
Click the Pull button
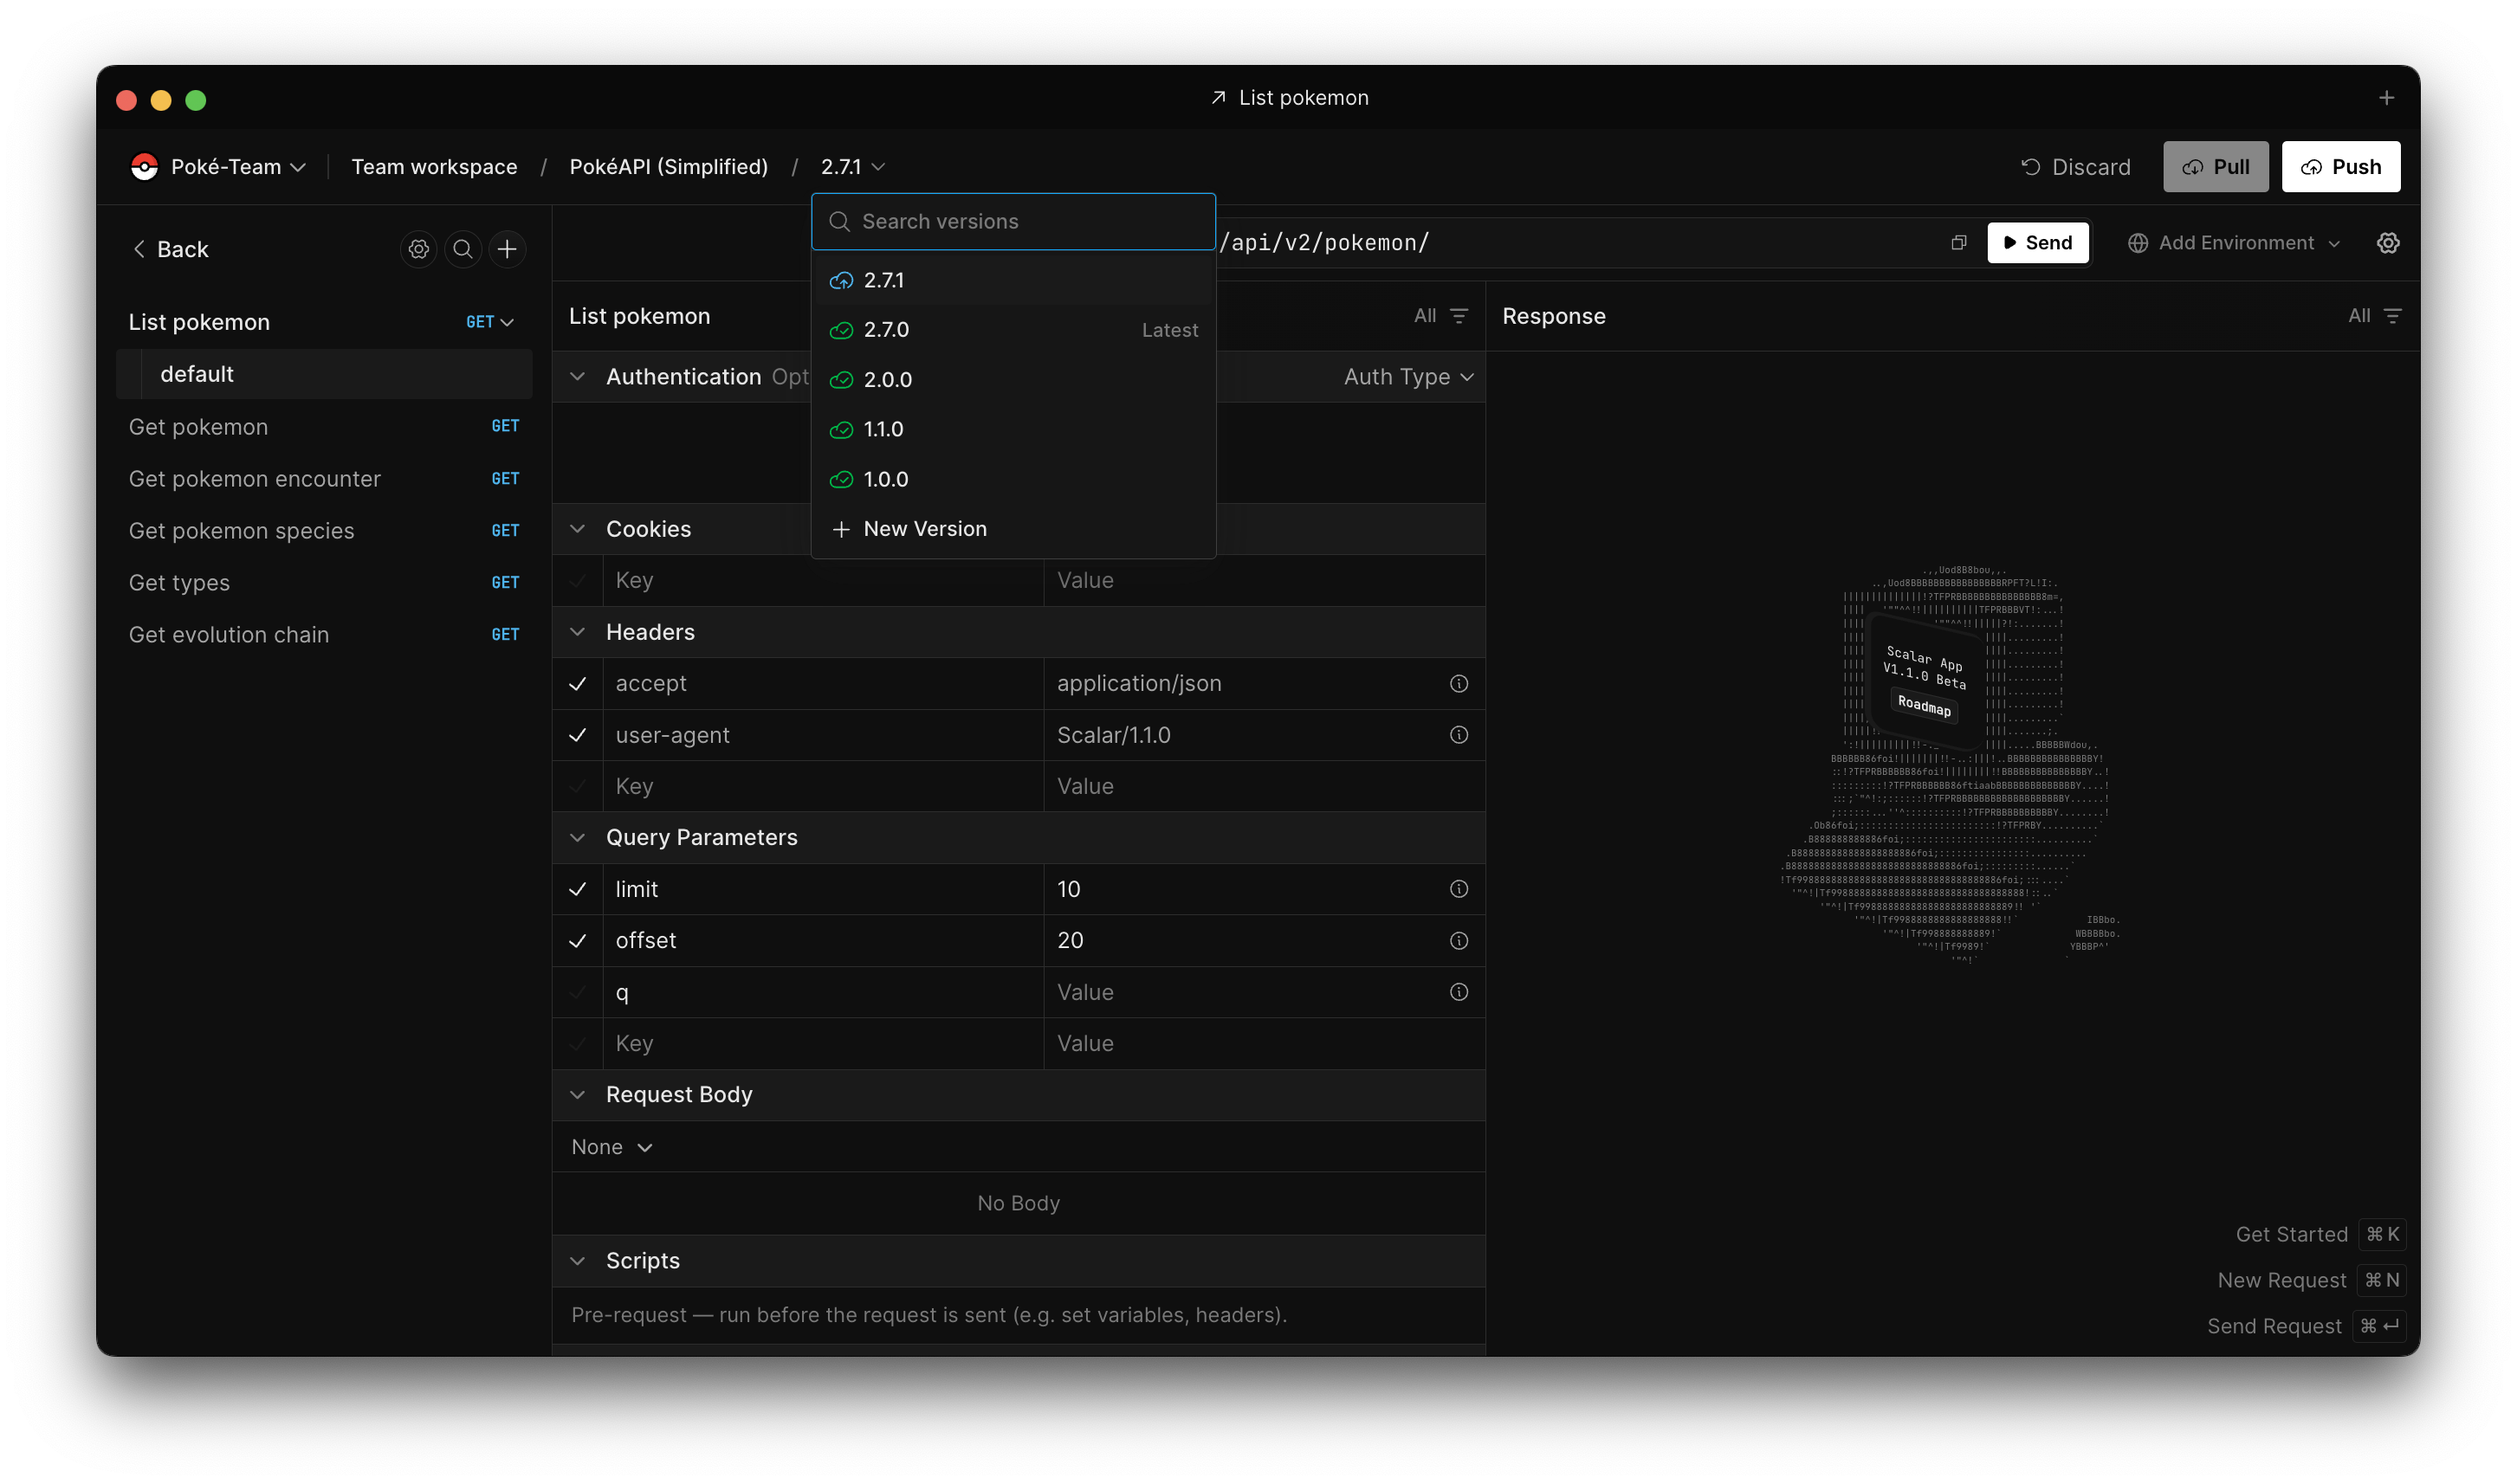point(2215,167)
